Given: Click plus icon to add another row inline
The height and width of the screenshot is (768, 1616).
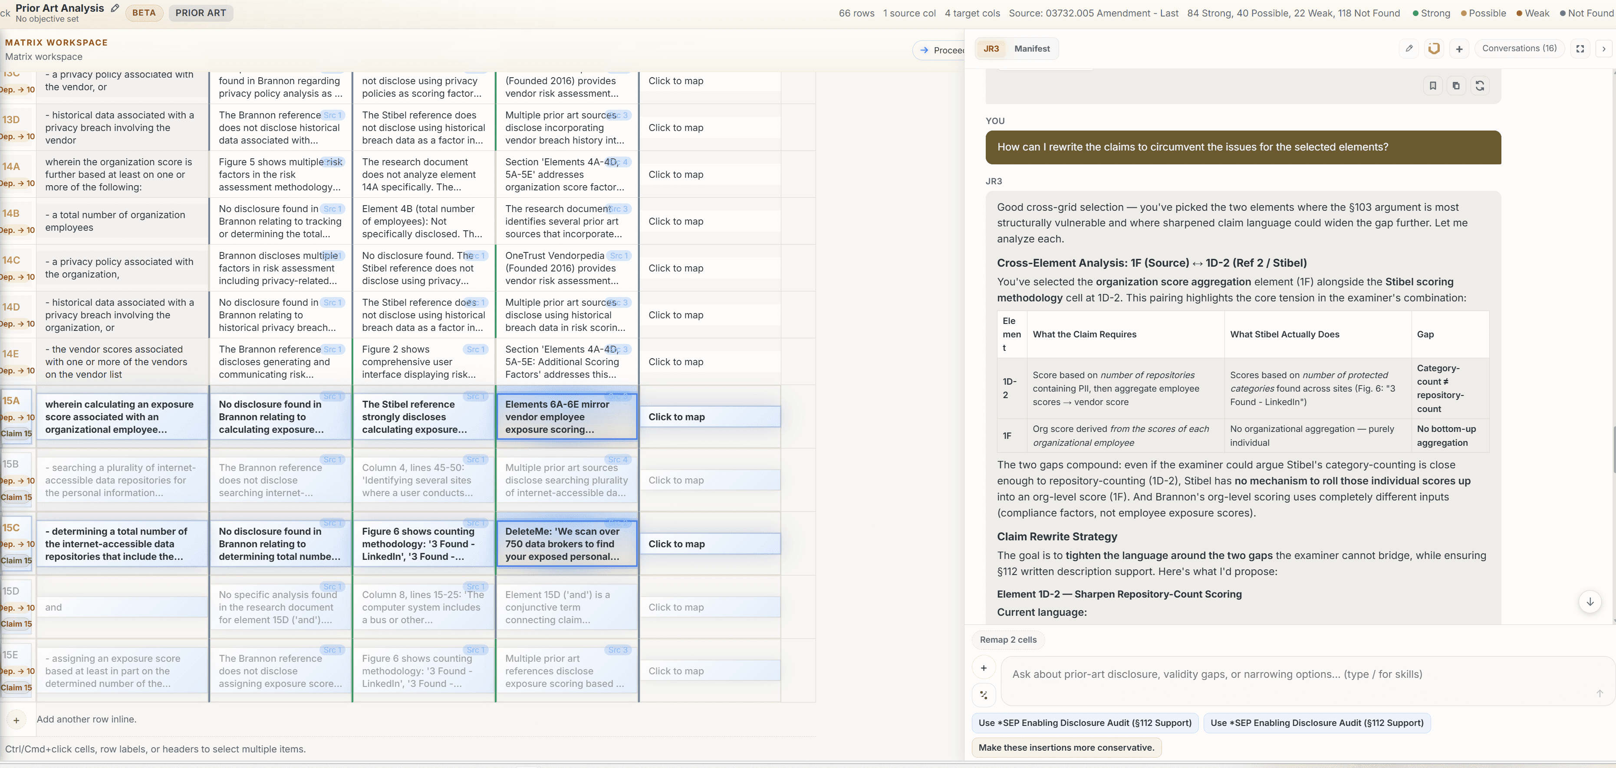Looking at the screenshot, I should (x=16, y=720).
